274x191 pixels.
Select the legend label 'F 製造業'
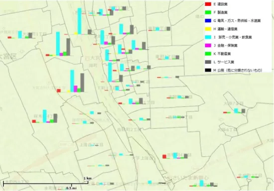click(x=220, y=12)
